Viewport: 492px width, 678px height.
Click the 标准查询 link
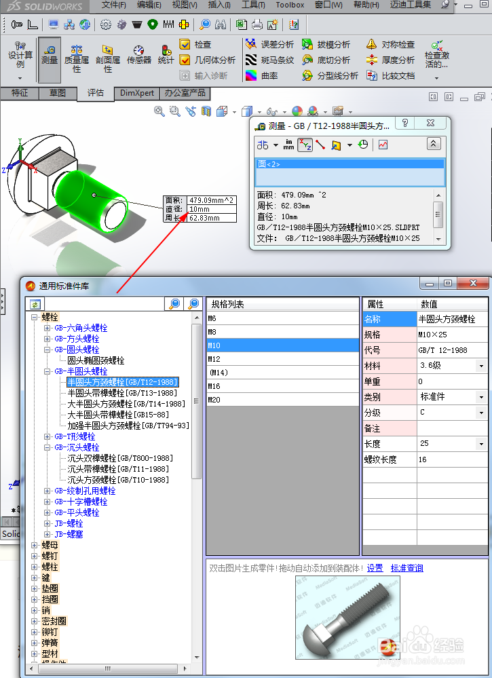(x=406, y=568)
